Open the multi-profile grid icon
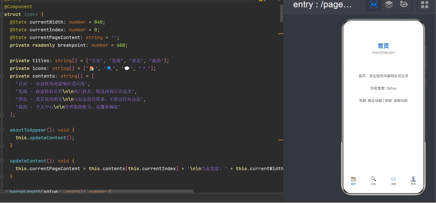Screen dimensions: 436x203 click(425, 5)
